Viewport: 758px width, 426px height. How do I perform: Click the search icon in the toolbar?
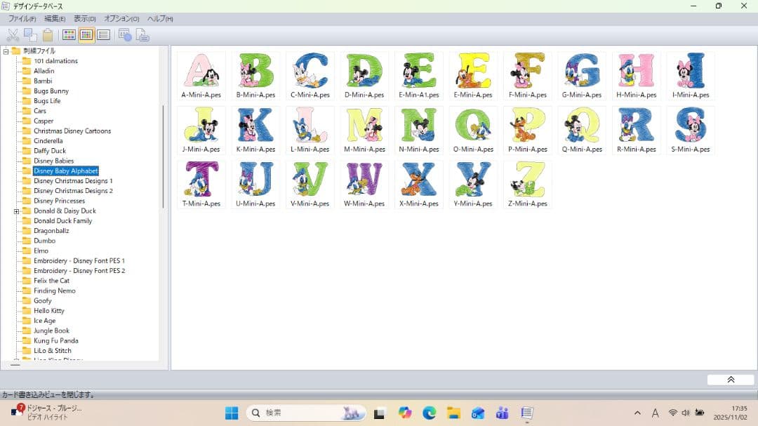[x=125, y=35]
